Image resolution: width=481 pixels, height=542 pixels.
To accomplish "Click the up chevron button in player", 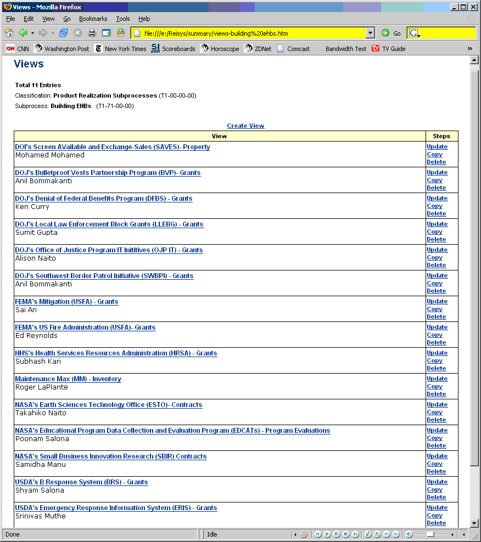I will 387,534.
